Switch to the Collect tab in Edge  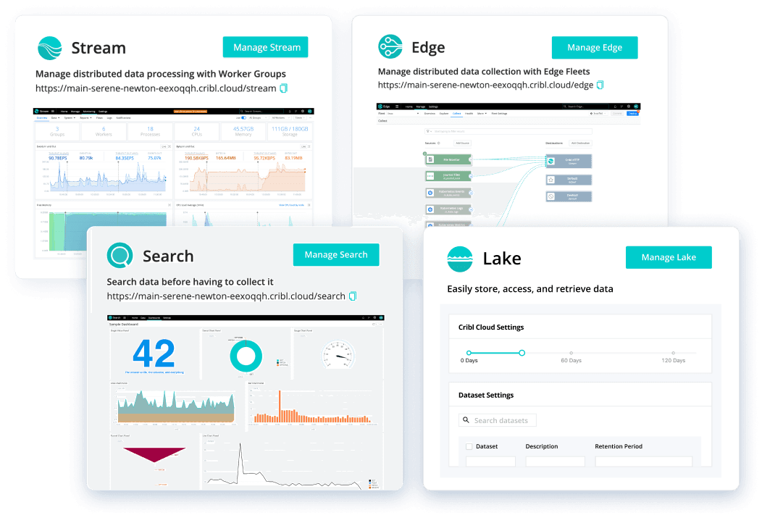tap(457, 113)
